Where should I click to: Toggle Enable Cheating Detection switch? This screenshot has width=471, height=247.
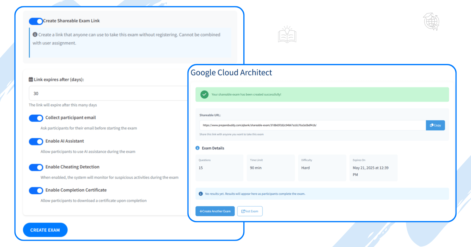[x=36, y=167]
